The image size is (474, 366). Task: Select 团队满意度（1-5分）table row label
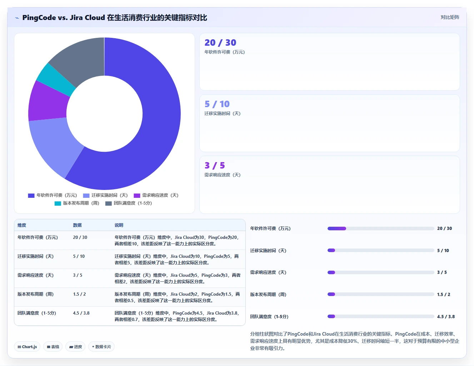[x=37, y=313]
